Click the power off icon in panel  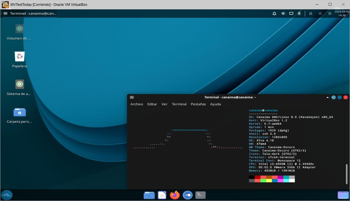[320, 13]
